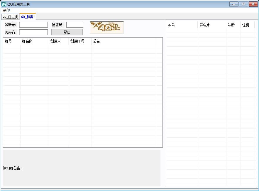Open the 菜单 menu
The image size is (259, 191).
(6, 10)
